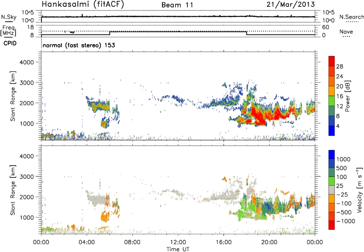Pick the grey segment of Velocity colorbar
364x252 pixels.
[x=332, y=190]
